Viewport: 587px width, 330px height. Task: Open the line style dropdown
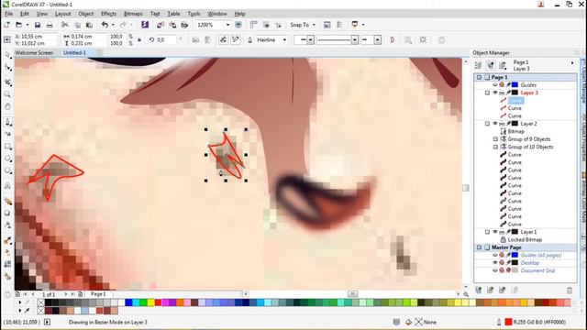pyautogui.click(x=355, y=39)
